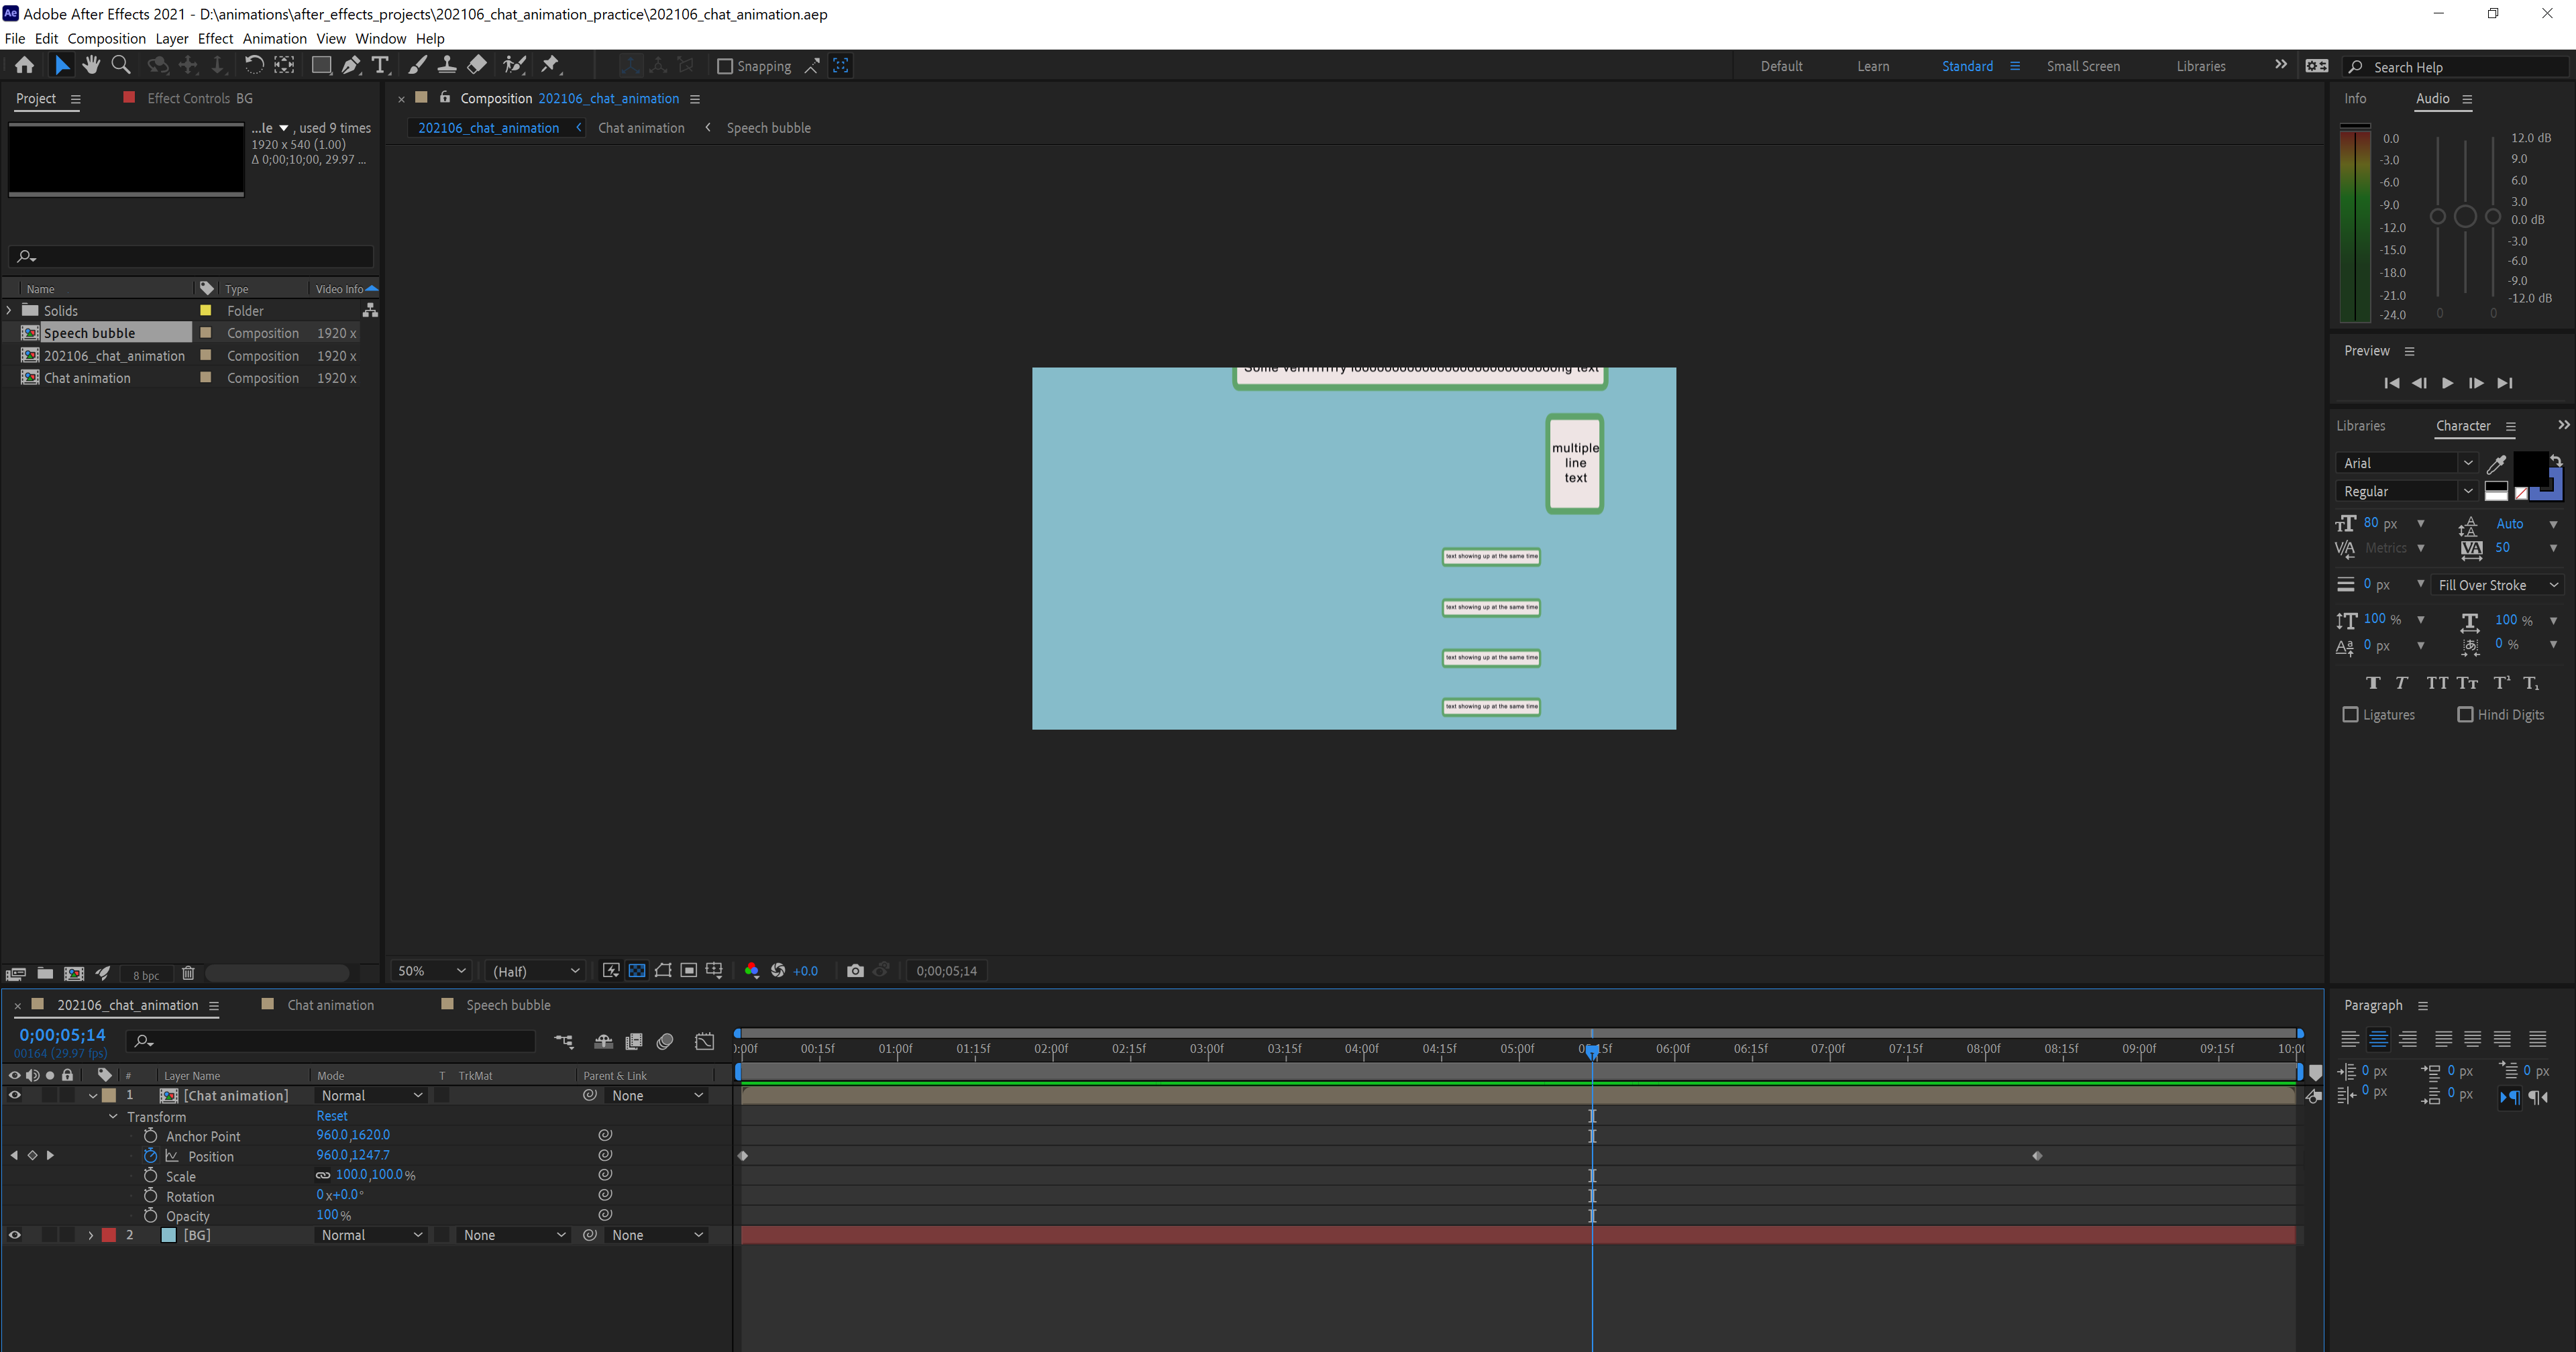Reset the Transform properties
Image resolution: width=2576 pixels, height=1352 pixels.
332,1116
